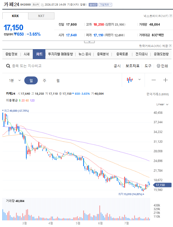Open the 시세 tab
173x227 pixels.
point(27,54)
